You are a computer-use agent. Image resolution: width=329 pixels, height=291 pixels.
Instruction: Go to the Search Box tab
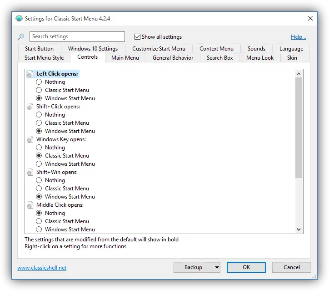(x=219, y=58)
